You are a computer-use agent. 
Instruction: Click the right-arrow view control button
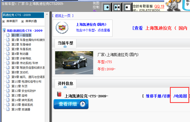[107, 7]
